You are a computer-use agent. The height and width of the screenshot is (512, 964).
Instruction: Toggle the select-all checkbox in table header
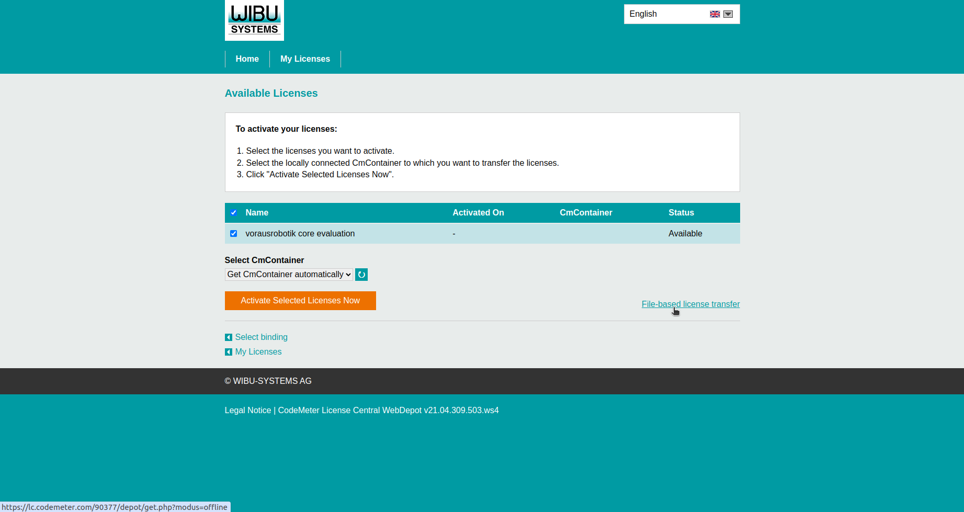[234, 213]
